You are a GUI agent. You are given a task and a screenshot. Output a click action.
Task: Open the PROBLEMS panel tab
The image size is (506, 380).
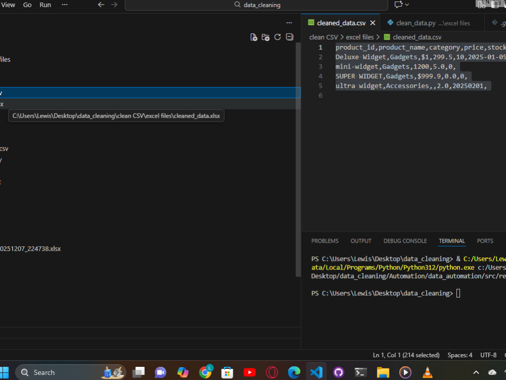(x=325, y=241)
